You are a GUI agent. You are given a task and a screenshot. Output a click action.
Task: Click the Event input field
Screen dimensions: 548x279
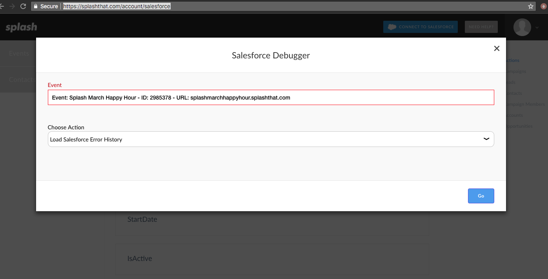point(271,98)
